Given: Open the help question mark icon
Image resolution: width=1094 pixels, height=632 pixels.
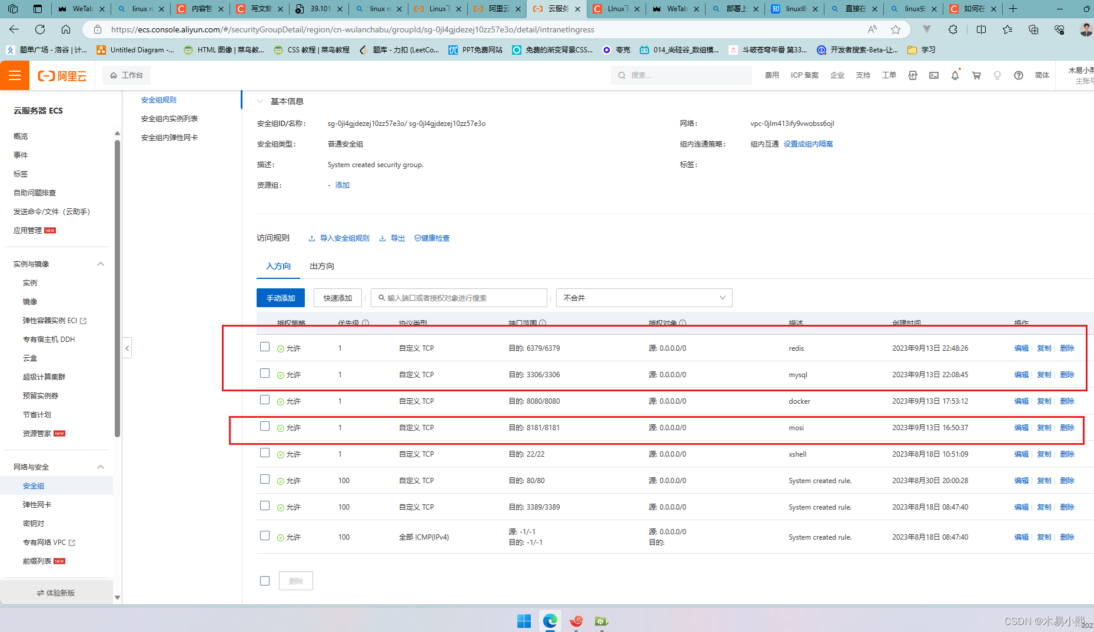Looking at the screenshot, I should tap(1019, 75).
